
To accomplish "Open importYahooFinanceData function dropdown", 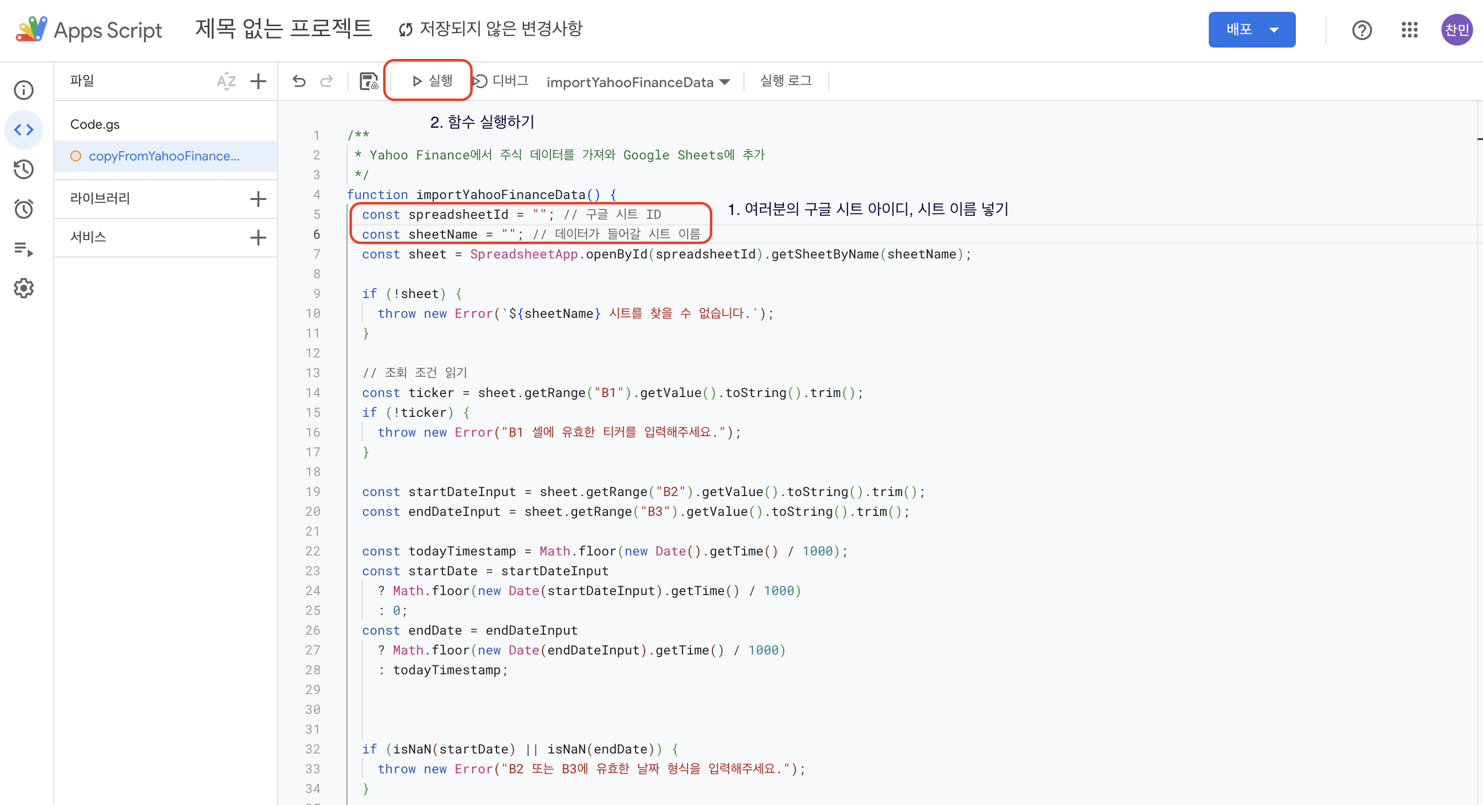I will tap(638, 82).
